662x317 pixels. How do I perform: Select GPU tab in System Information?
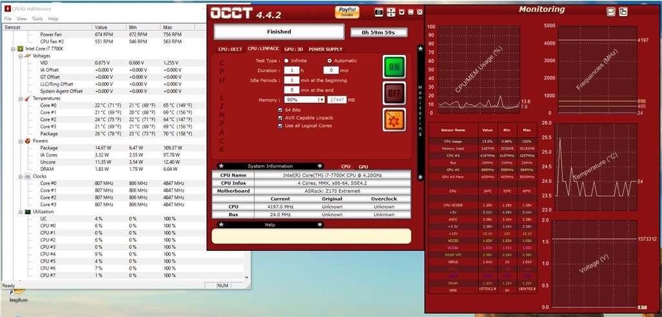tap(363, 166)
